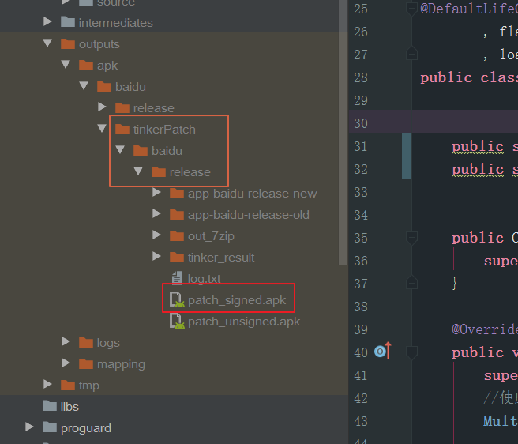Click the out_7zip folder icon
The width and height of the screenshot is (518, 444).
pos(177,236)
